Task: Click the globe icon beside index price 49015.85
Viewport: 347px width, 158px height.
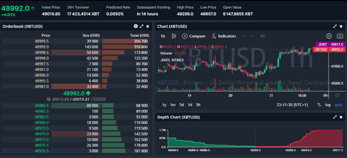Action: tap(49, 99)
